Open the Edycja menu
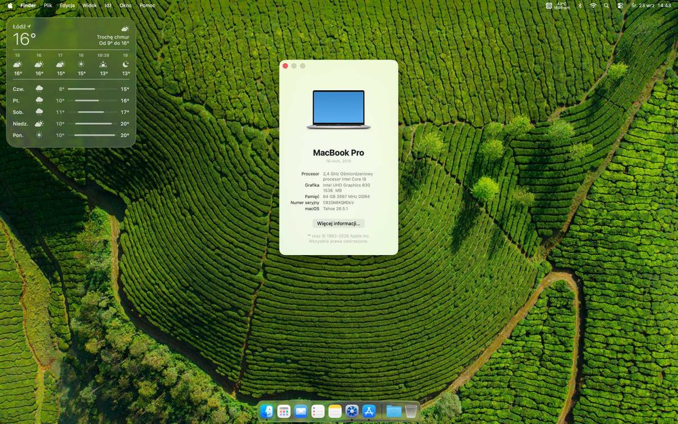This screenshot has height=424, width=678. pyautogui.click(x=67, y=5)
